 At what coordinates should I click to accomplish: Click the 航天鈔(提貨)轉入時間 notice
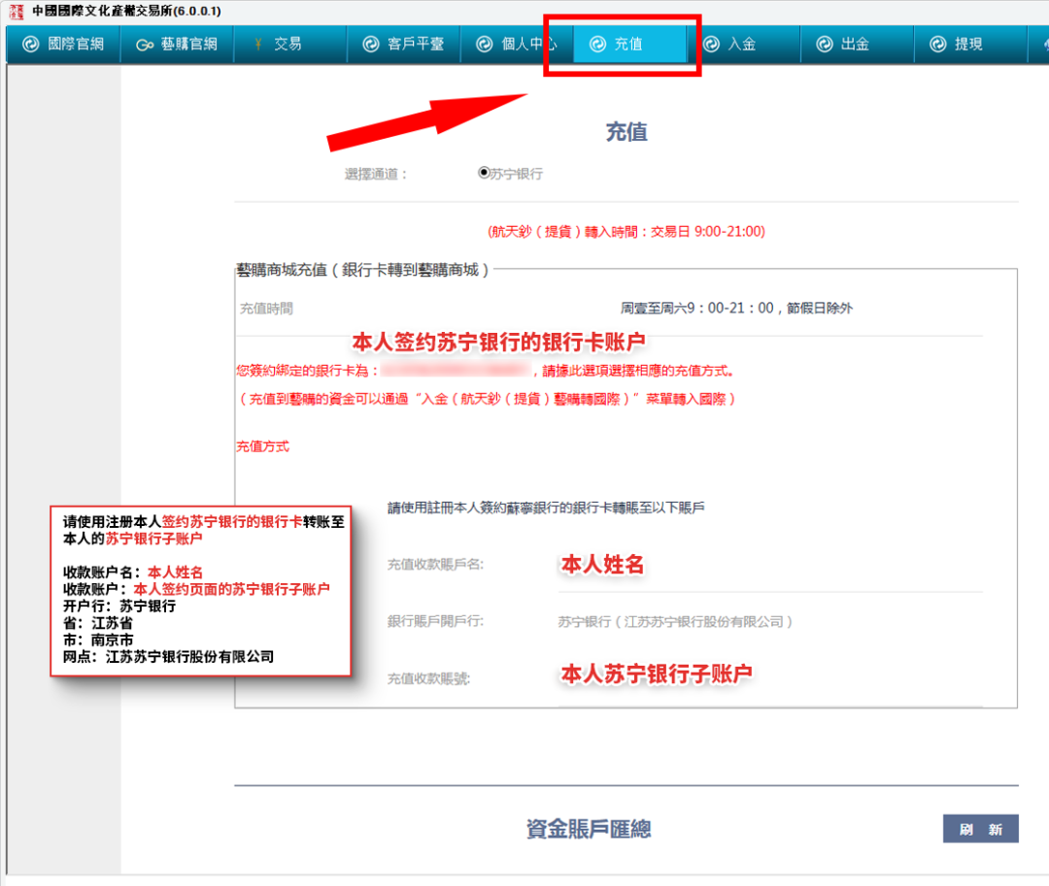coord(626,231)
